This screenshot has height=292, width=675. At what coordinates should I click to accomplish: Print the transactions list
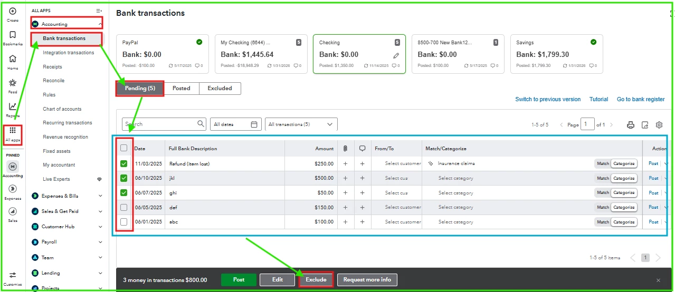pos(630,125)
